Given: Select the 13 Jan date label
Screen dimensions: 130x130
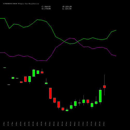Looking at the screenshot, I should click(x=83, y=124).
